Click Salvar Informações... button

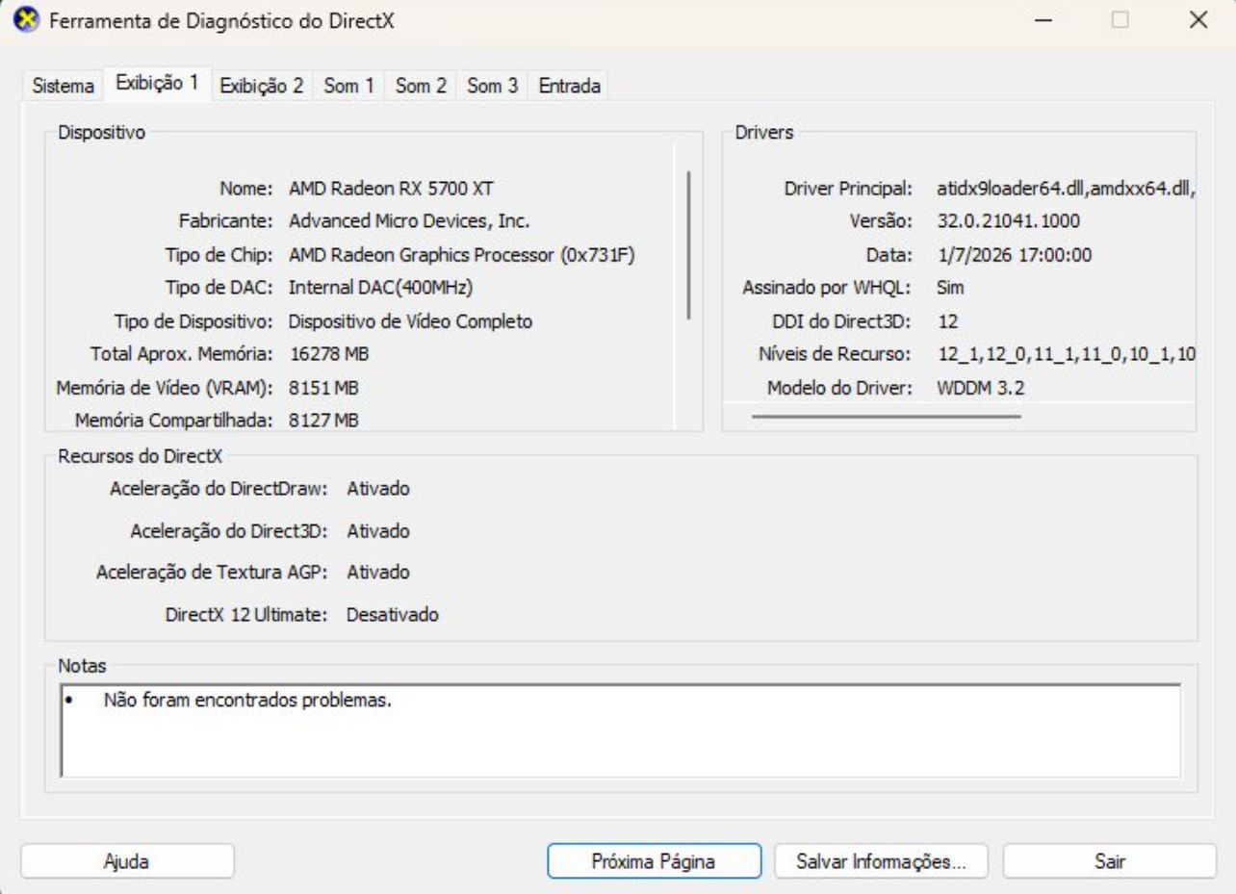pyautogui.click(x=882, y=861)
